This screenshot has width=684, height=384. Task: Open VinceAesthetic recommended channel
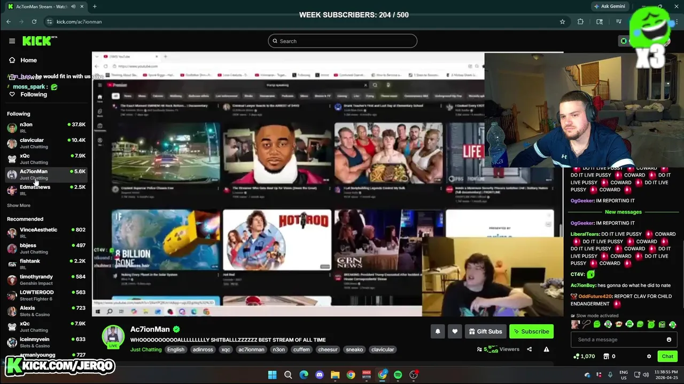[46, 233]
